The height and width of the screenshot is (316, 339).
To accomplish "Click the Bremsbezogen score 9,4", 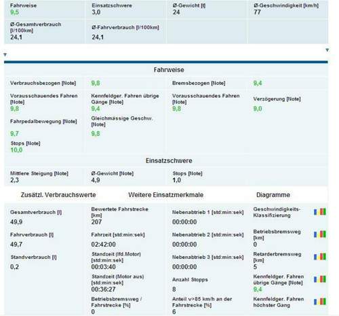I will point(258,83).
